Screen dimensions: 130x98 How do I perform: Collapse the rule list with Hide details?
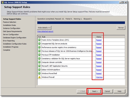tap(44, 28)
